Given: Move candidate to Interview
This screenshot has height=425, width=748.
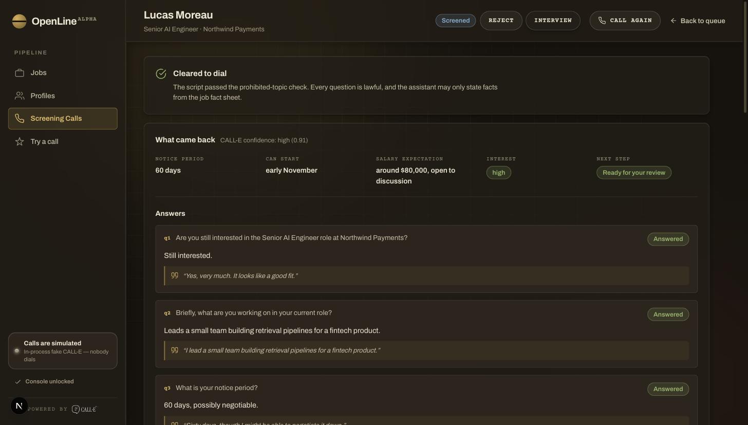Looking at the screenshot, I should click(553, 21).
